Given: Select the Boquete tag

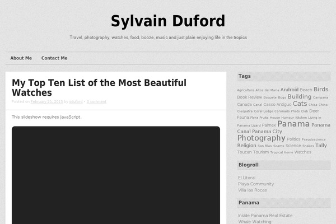Looking at the screenshot, I should click(270, 97).
